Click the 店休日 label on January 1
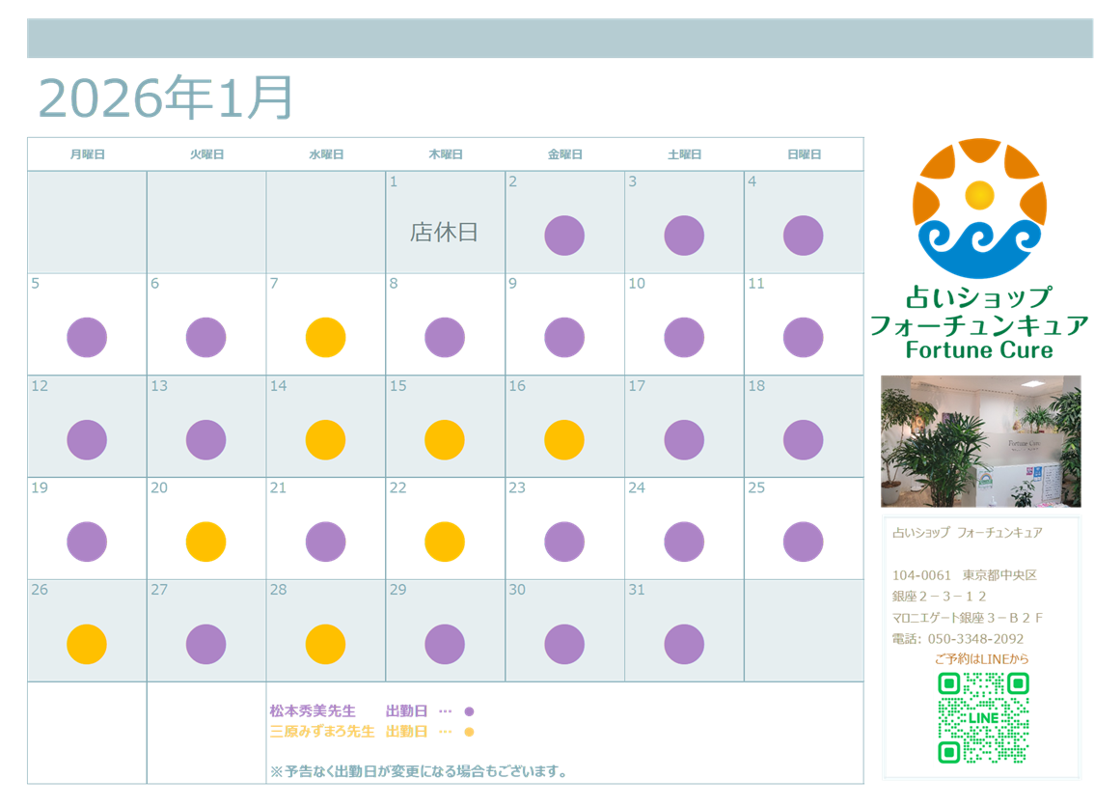The width and height of the screenshot is (1094, 807). click(444, 233)
